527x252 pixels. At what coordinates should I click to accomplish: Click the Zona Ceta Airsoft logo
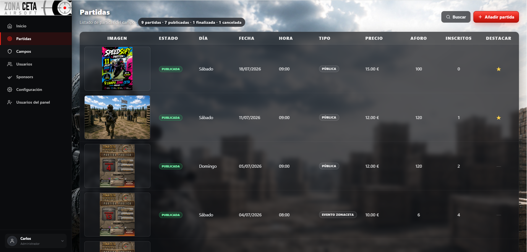click(x=36, y=8)
